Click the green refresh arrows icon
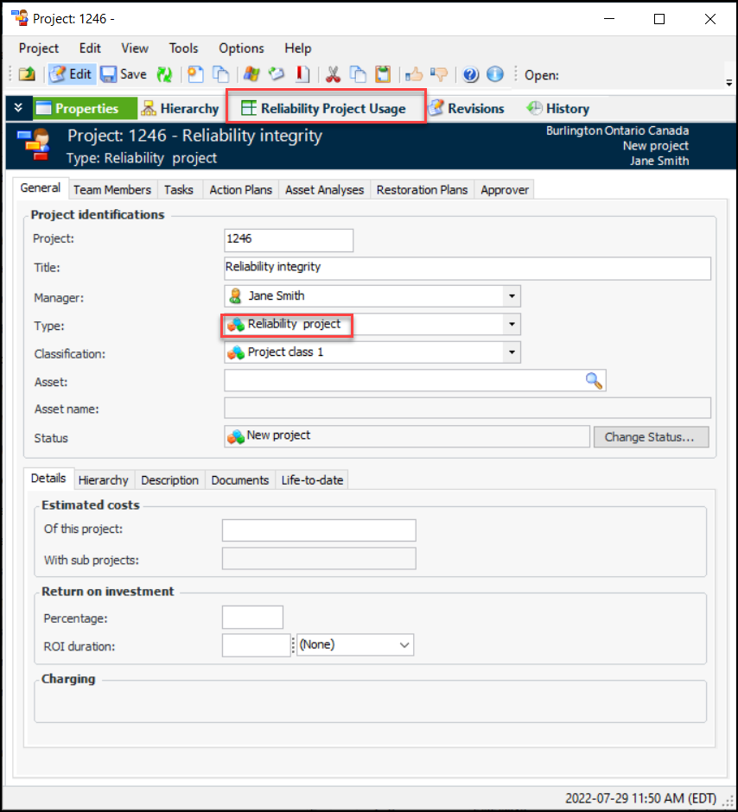 165,74
